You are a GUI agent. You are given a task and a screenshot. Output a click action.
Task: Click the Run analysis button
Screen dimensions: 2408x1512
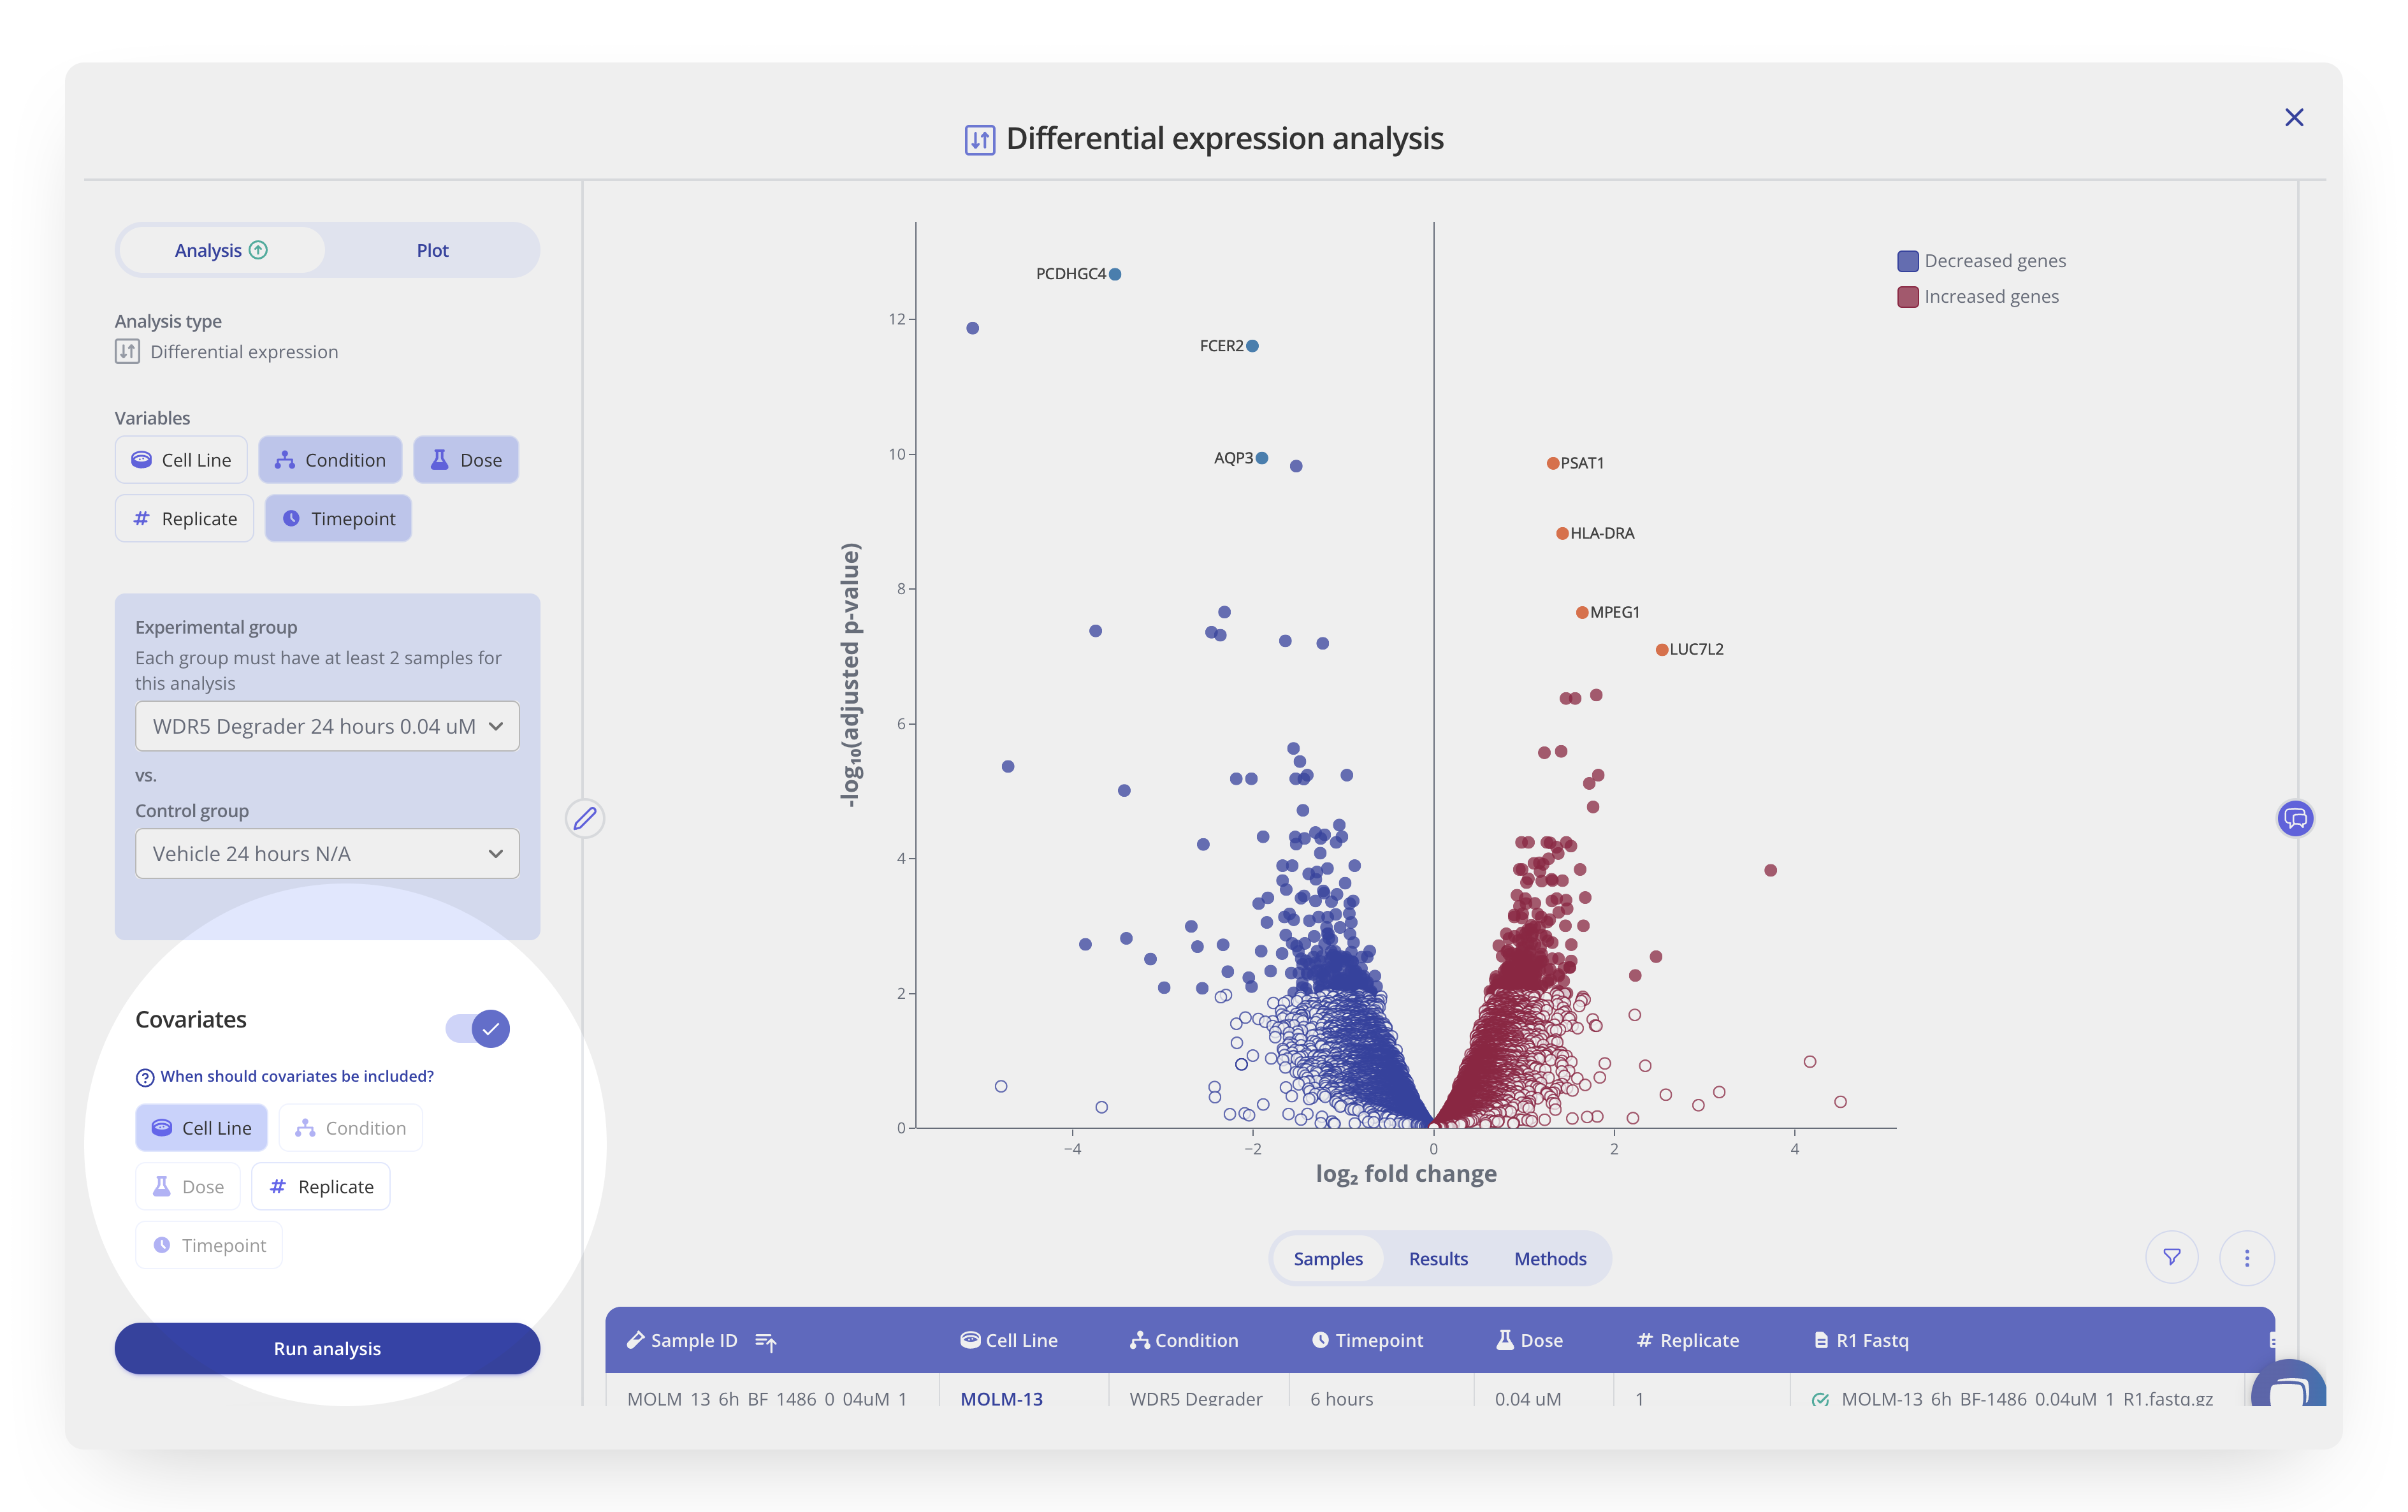(x=327, y=1349)
